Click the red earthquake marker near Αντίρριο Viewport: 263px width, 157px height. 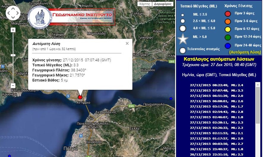pos(80,97)
